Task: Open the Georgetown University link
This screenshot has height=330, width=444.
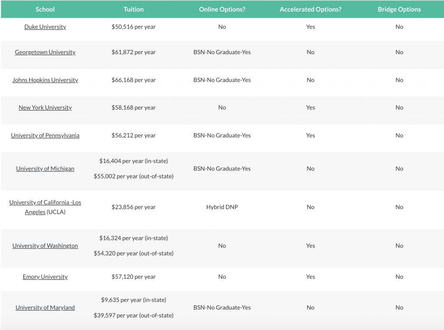Action: point(45,52)
